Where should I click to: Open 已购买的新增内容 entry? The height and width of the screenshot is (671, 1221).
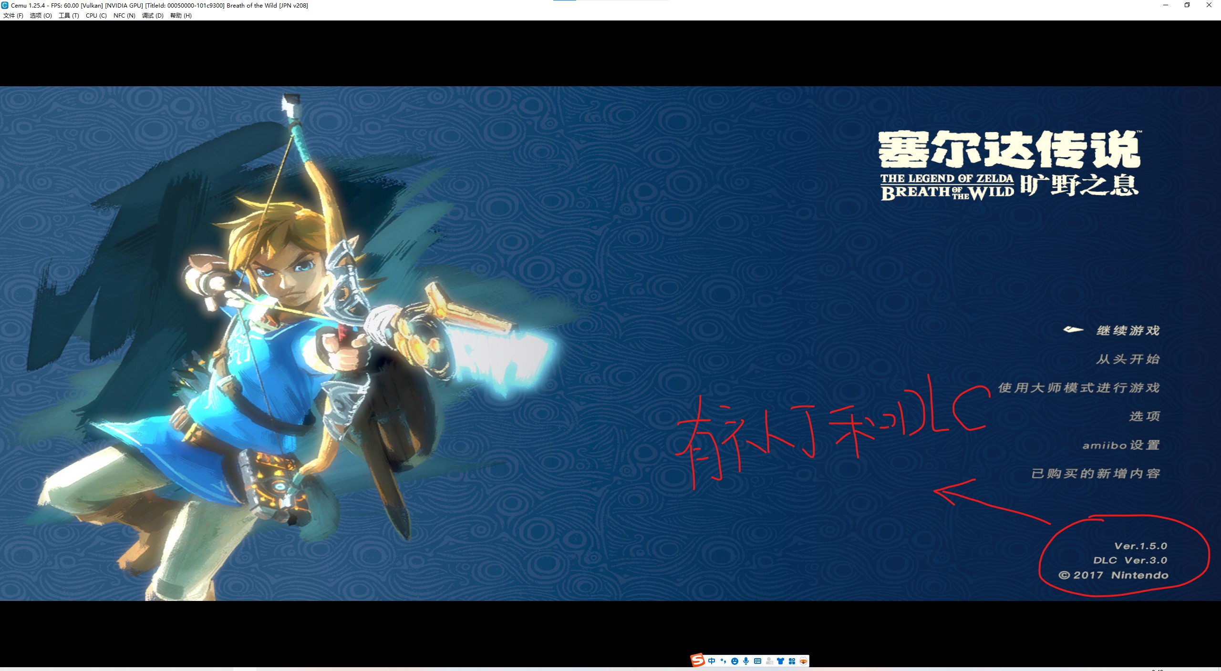coord(1096,473)
